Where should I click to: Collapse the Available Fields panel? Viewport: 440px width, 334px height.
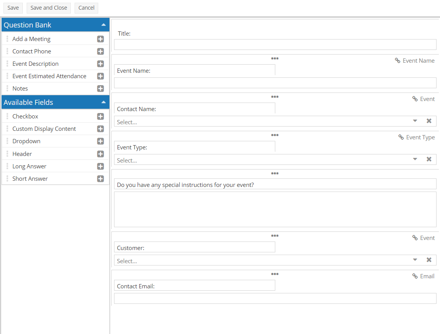(x=104, y=102)
